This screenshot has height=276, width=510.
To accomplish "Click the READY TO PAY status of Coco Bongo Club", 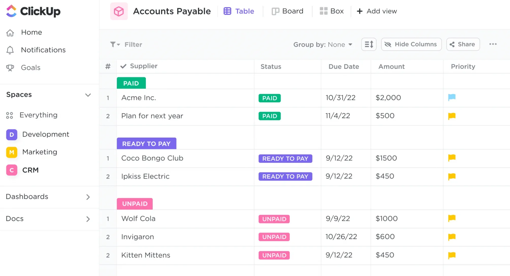I will point(285,158).
